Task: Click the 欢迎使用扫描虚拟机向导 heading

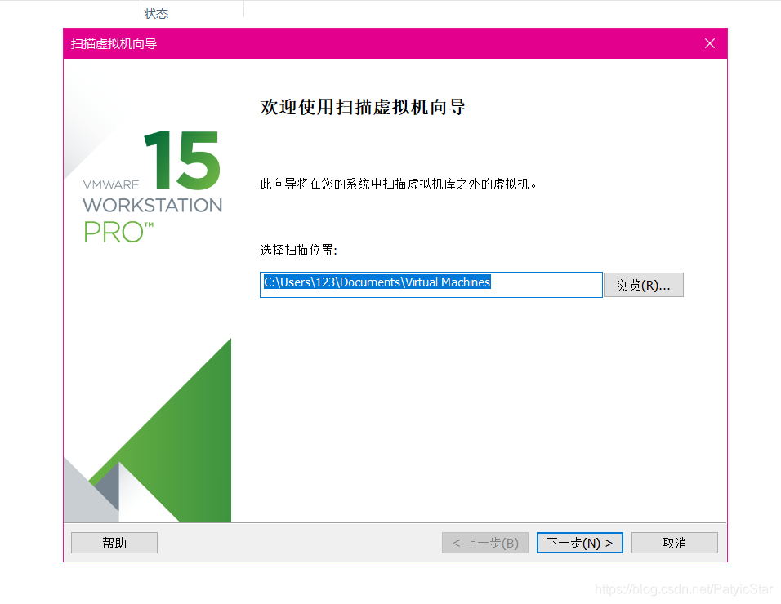Action: 363,107
